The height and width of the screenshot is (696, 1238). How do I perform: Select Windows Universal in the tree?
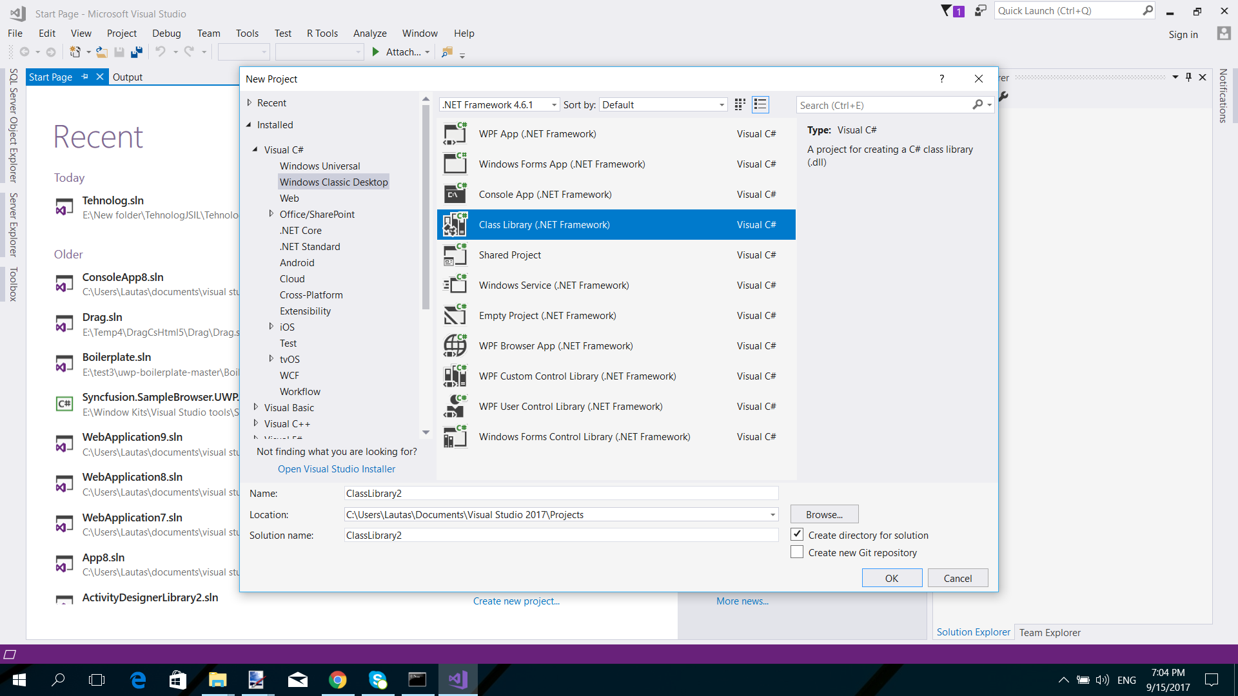tap(320, 166)
